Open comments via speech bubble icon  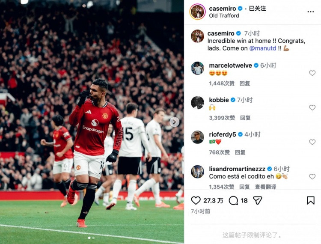(x=233, y=200)
